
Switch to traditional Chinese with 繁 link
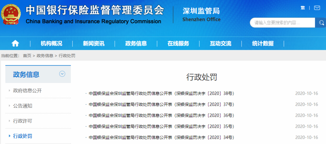(x=303, y=8)
